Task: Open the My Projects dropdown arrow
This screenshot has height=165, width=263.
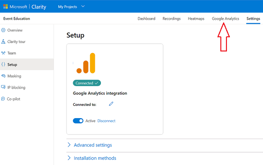Action: (x=83, y=6)
